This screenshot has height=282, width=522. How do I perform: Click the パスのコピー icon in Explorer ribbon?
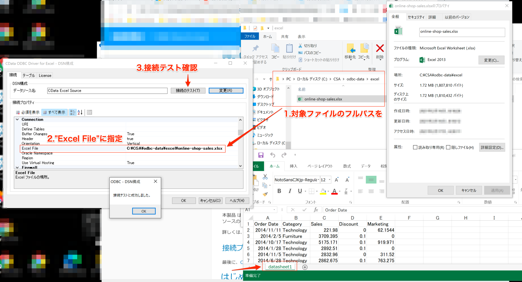(x=301, y=53)
